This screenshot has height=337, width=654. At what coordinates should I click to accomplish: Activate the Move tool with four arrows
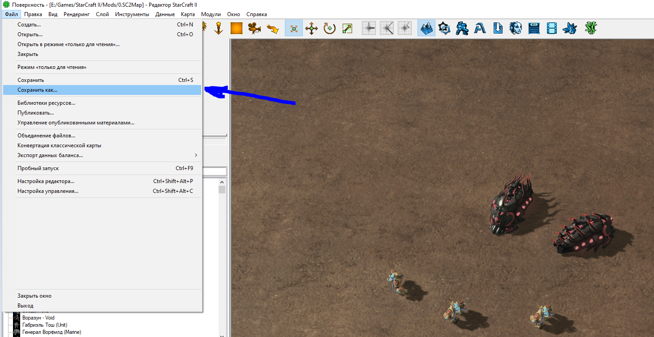click(x=312, y=28)
